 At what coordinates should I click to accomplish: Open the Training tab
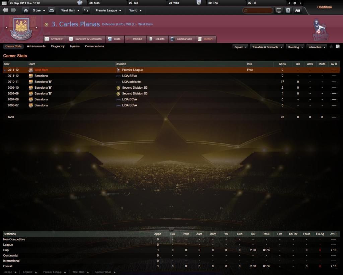point(135,39)
